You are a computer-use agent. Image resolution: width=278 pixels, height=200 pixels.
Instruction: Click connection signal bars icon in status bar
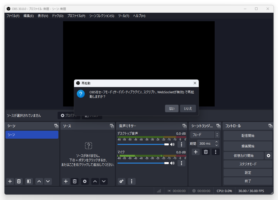pyautogui.click(x=159, y=191)
